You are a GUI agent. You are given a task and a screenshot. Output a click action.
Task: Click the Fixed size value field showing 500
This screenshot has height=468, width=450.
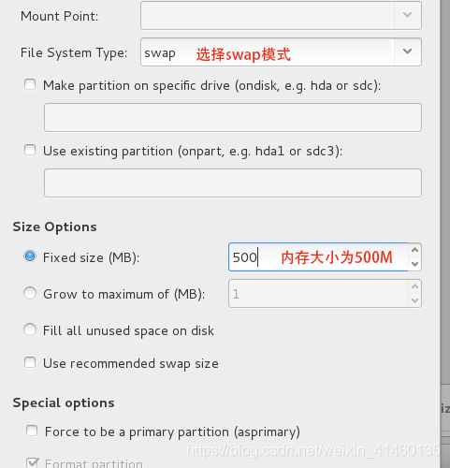[318, 257]
